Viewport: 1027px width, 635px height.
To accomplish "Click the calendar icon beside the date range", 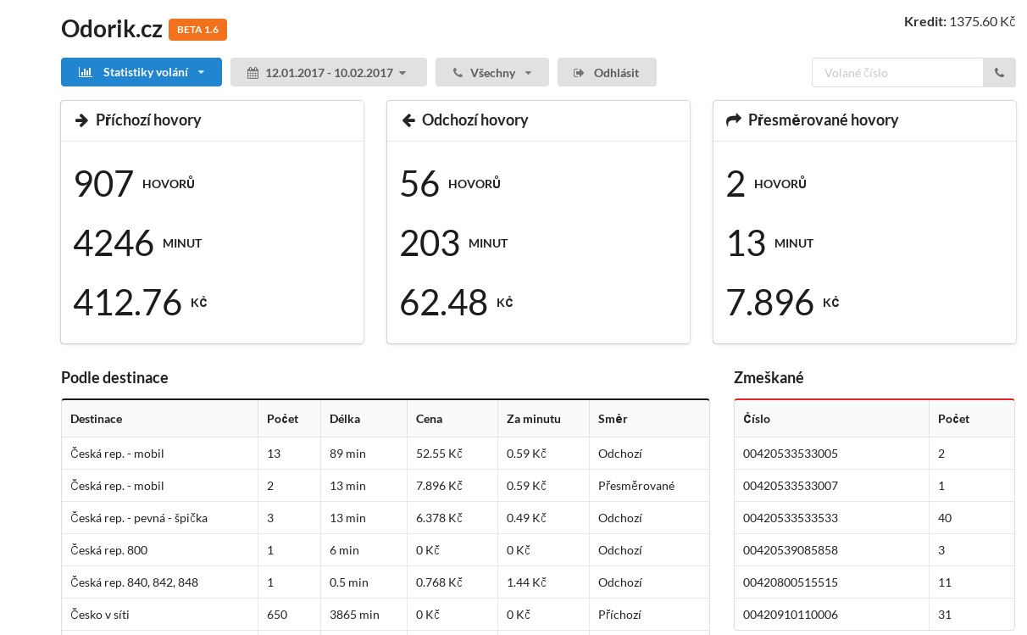I will pyautogui.click(x=253, y=73).
